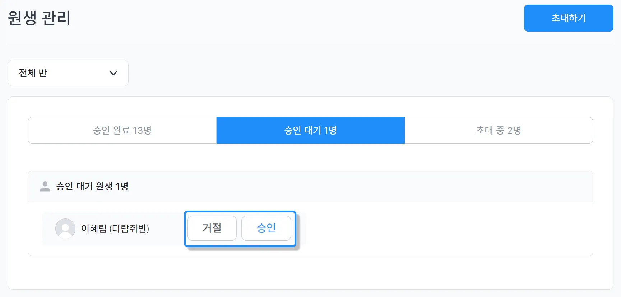621x297 pixels.
Task: Select the 승인 대기 1명 tab
Action: 310,130
